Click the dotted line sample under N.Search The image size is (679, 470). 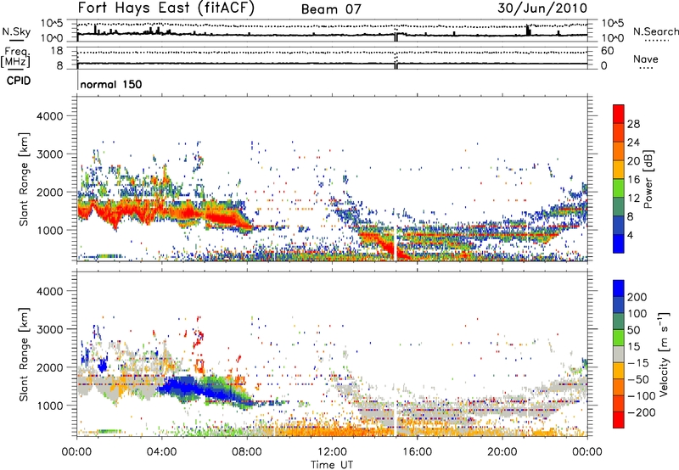(657, 41)
